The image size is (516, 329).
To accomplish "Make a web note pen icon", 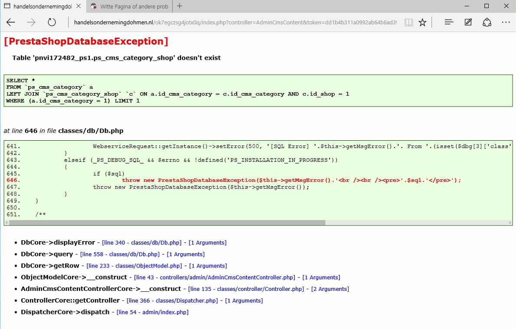I will [x=468, y=22].
